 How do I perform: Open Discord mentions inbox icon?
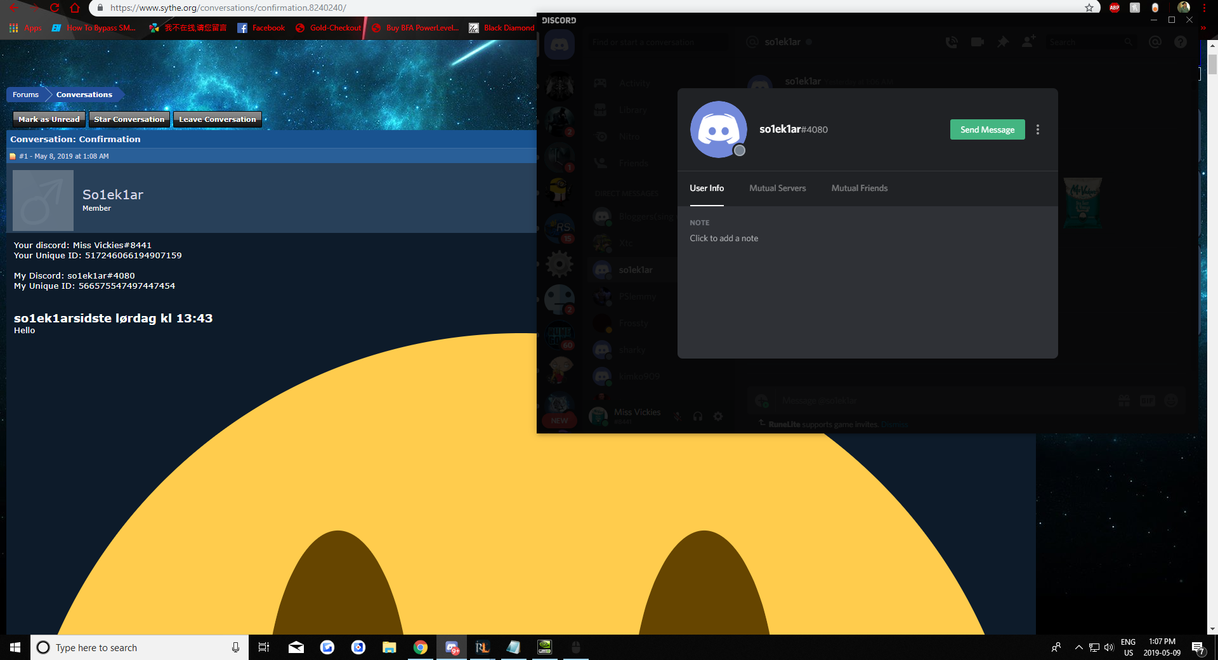pyautogui.click(x=1155, y=42)
